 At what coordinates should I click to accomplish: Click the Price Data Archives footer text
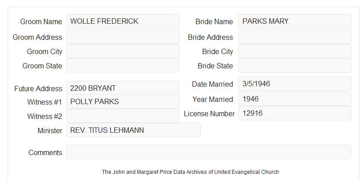point(191,172)
